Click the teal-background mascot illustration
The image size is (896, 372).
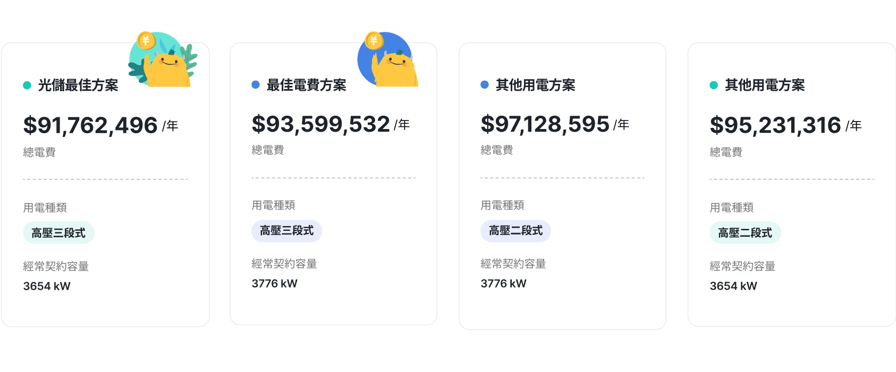[x=163, y=59]
